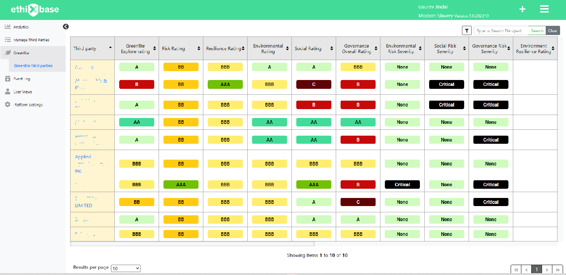Open the Analytics section in the sidebar

coord(20,27)
